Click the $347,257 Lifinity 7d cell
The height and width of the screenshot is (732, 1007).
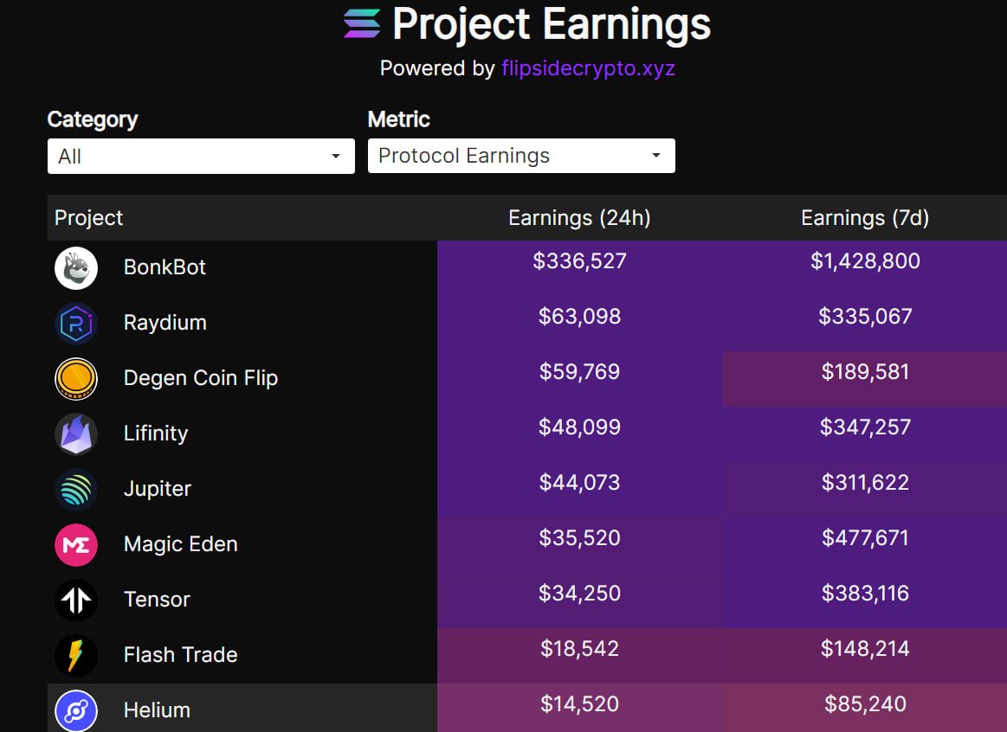tap(865, 434)
